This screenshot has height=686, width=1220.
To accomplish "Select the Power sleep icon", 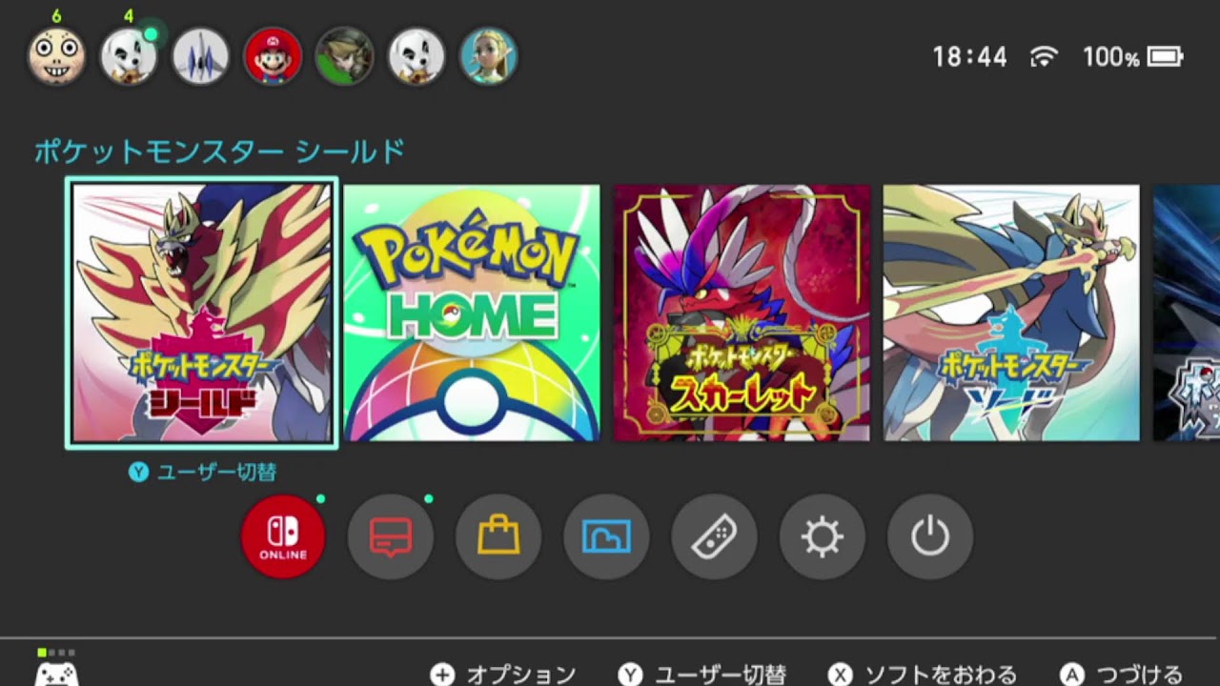I will pos(929,536).
